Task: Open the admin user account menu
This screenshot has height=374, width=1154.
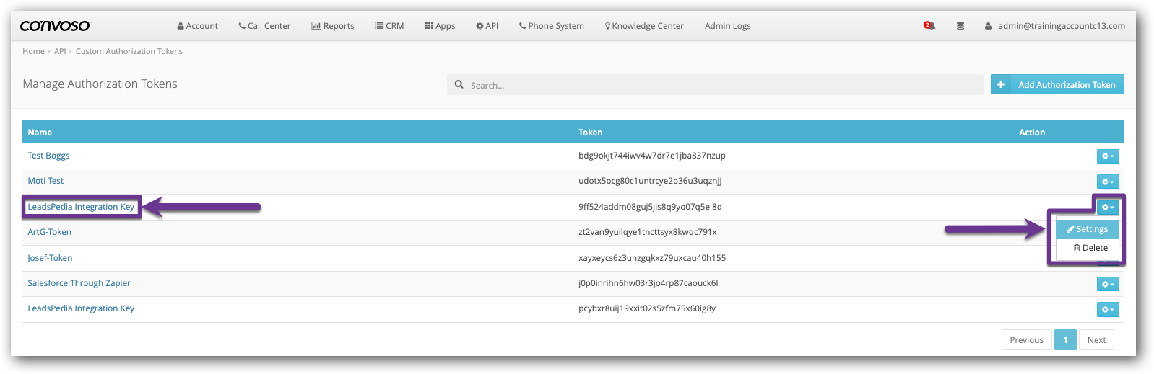Action: (1054, 26)
